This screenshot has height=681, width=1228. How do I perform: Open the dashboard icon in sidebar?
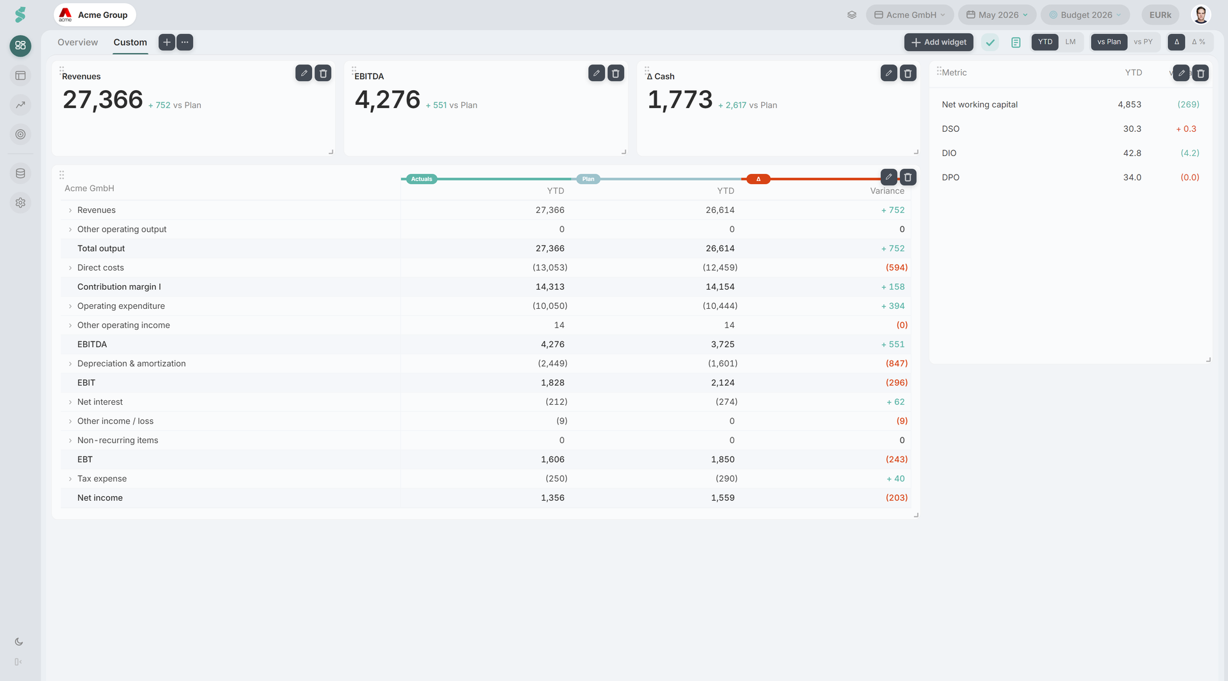click(20, 45)
